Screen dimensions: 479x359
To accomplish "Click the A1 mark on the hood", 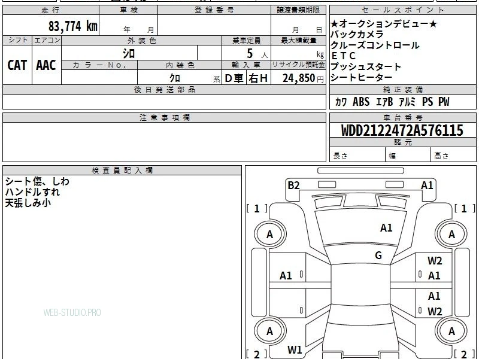I will (386, 228).
